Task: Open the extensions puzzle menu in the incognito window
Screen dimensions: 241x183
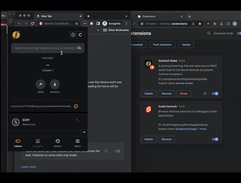Action: coord(92,24)
